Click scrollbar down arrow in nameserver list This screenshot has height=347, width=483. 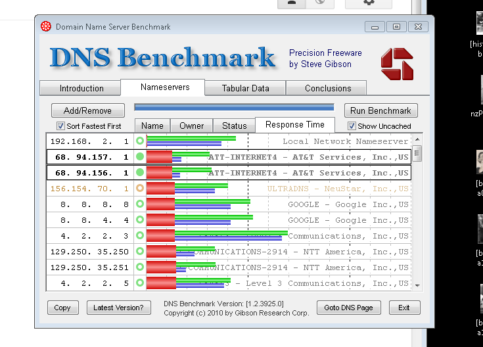(417, 285)
